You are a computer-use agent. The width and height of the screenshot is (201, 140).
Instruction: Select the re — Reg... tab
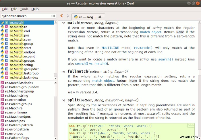coord(86,17)
